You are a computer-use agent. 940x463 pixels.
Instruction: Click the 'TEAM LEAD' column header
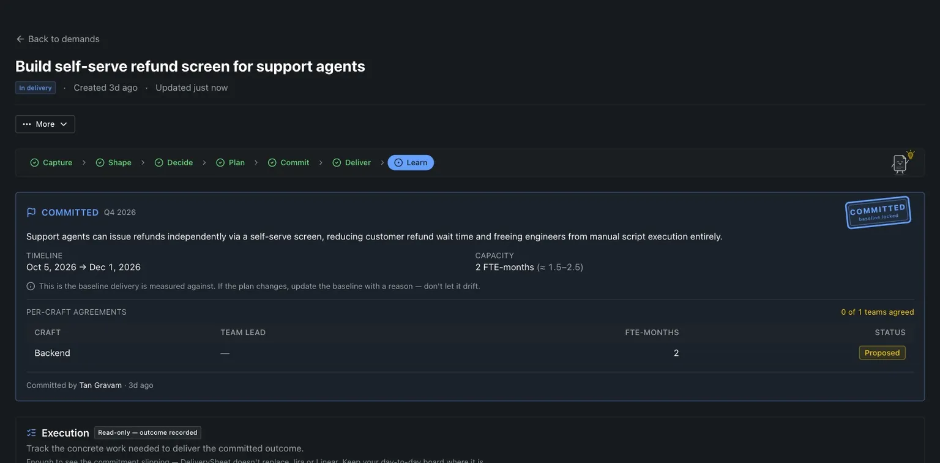coord(243,333)
